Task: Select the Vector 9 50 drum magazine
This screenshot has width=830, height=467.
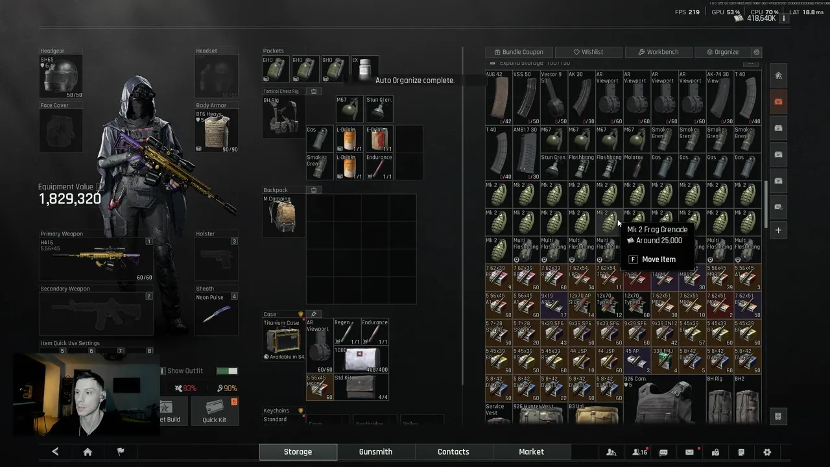Action: click(x=554, y=98)
